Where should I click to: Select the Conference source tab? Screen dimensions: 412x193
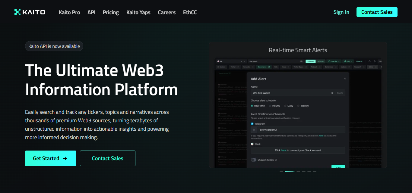tap(331, 67)
